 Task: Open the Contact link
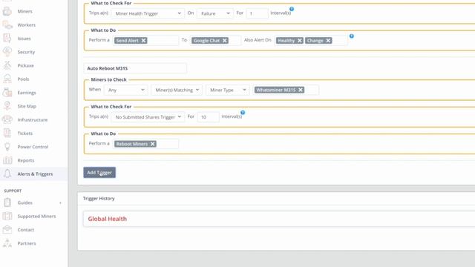26,230
